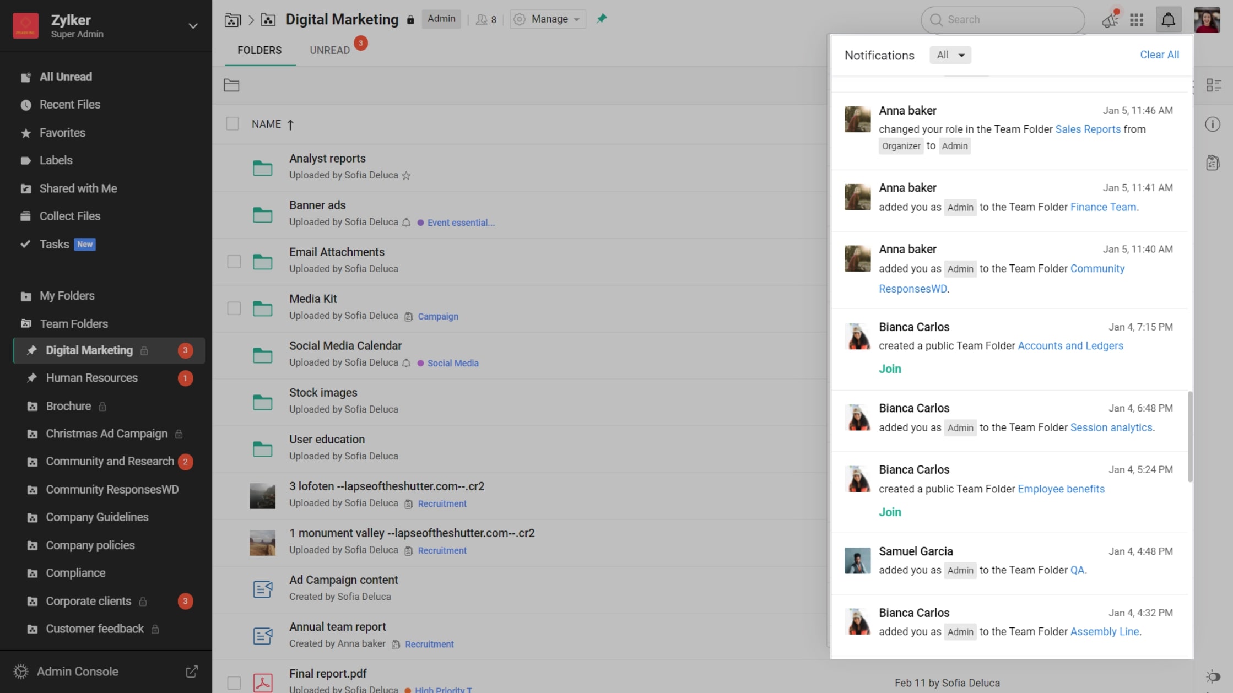Viewport: 1233px width, 693px height.
Task: Open Finance Team link in notification
Action: 1103,207
